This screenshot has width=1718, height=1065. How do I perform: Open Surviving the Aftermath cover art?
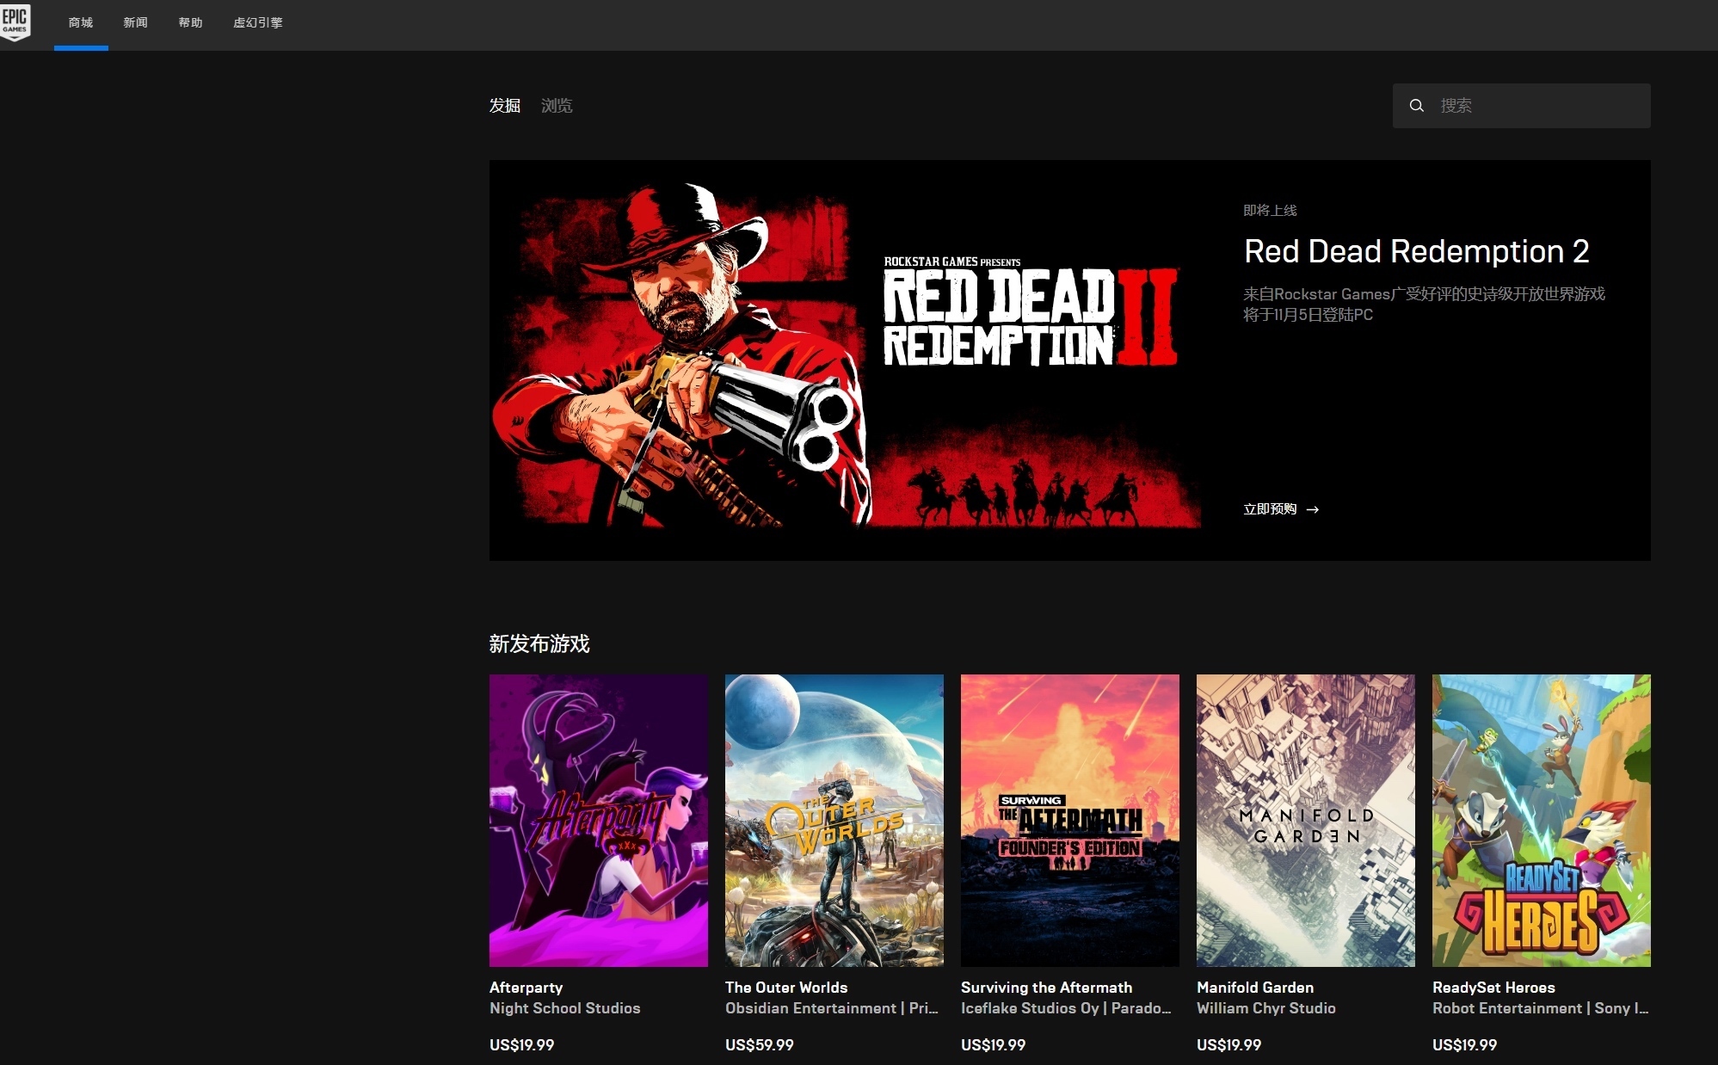pyautogui.click(x=1070, y=820)
